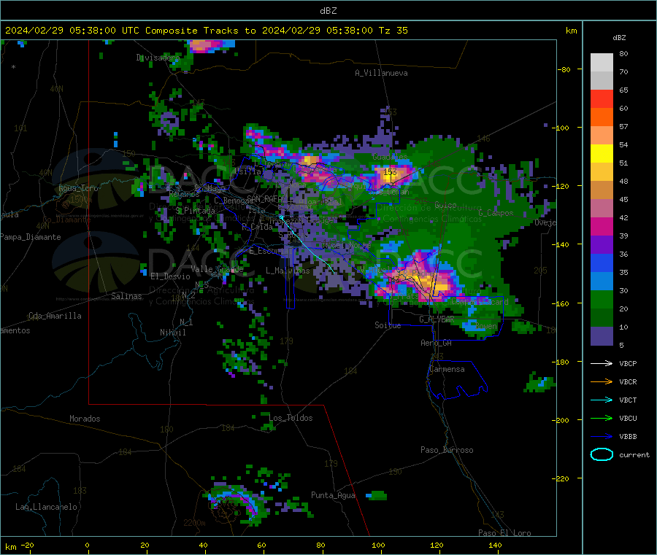The height and width of the screenshot is (555, 657).
Task: Click the cyan 'current' ellipse legend icon
Action: point(602,454)
